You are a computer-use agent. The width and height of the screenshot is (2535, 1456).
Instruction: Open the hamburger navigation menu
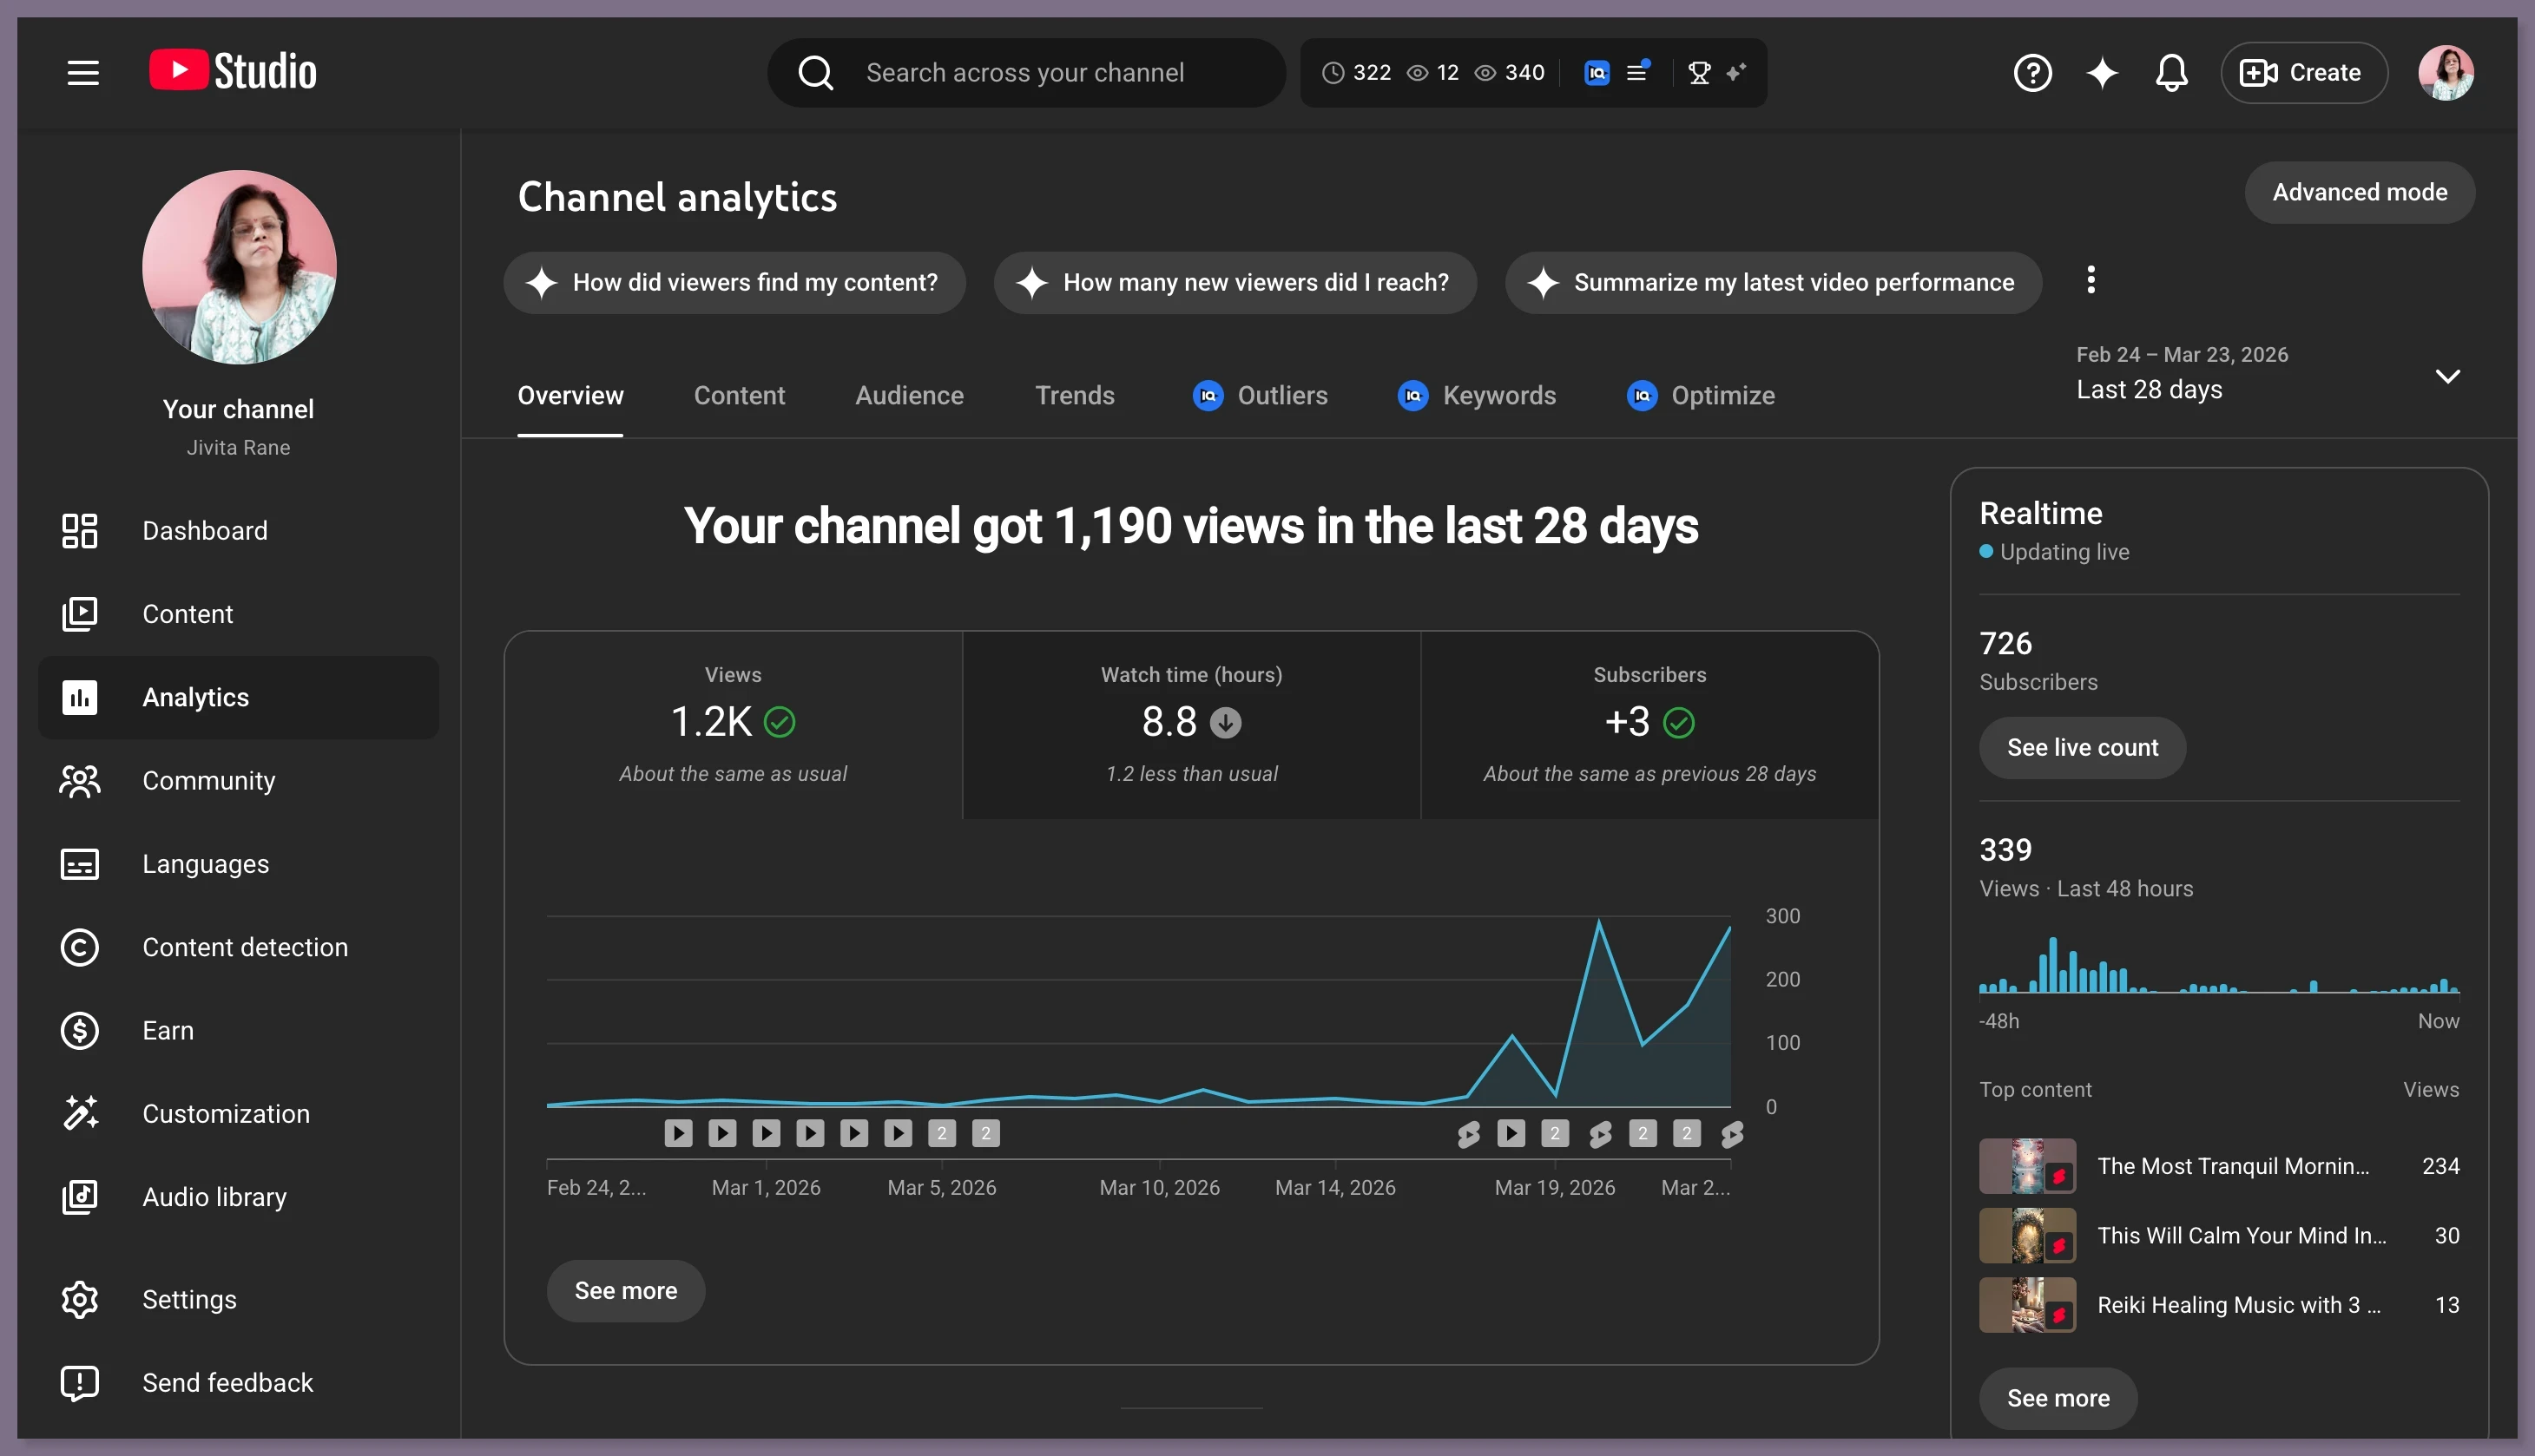coord(83,73)
